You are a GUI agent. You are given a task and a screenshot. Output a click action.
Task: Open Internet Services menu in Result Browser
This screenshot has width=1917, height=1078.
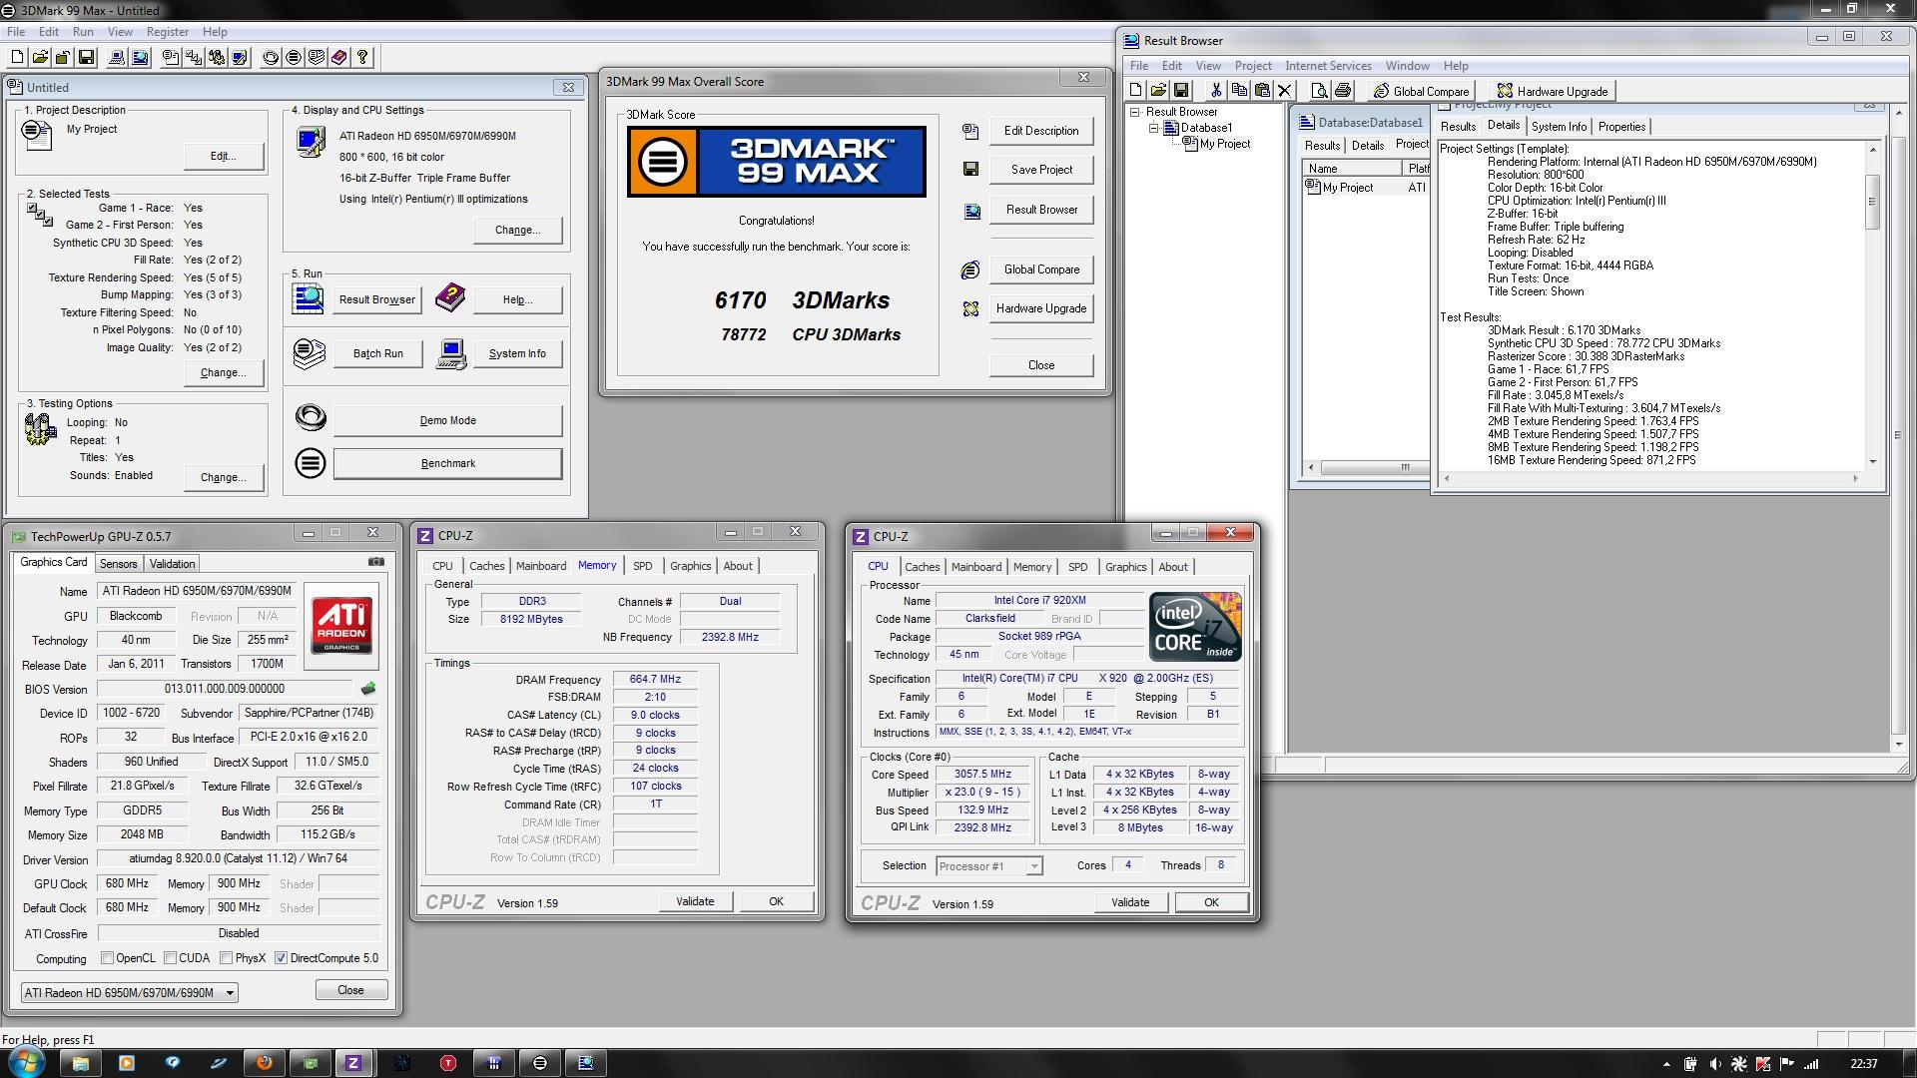pos(1328,66)
